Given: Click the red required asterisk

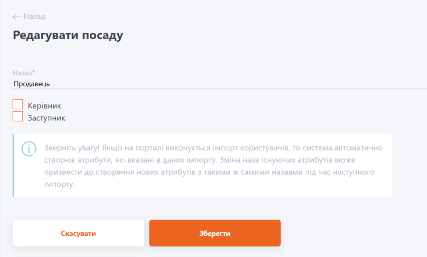Looking at the screenshot, I should pyautogui.click(x=34, y=73).
